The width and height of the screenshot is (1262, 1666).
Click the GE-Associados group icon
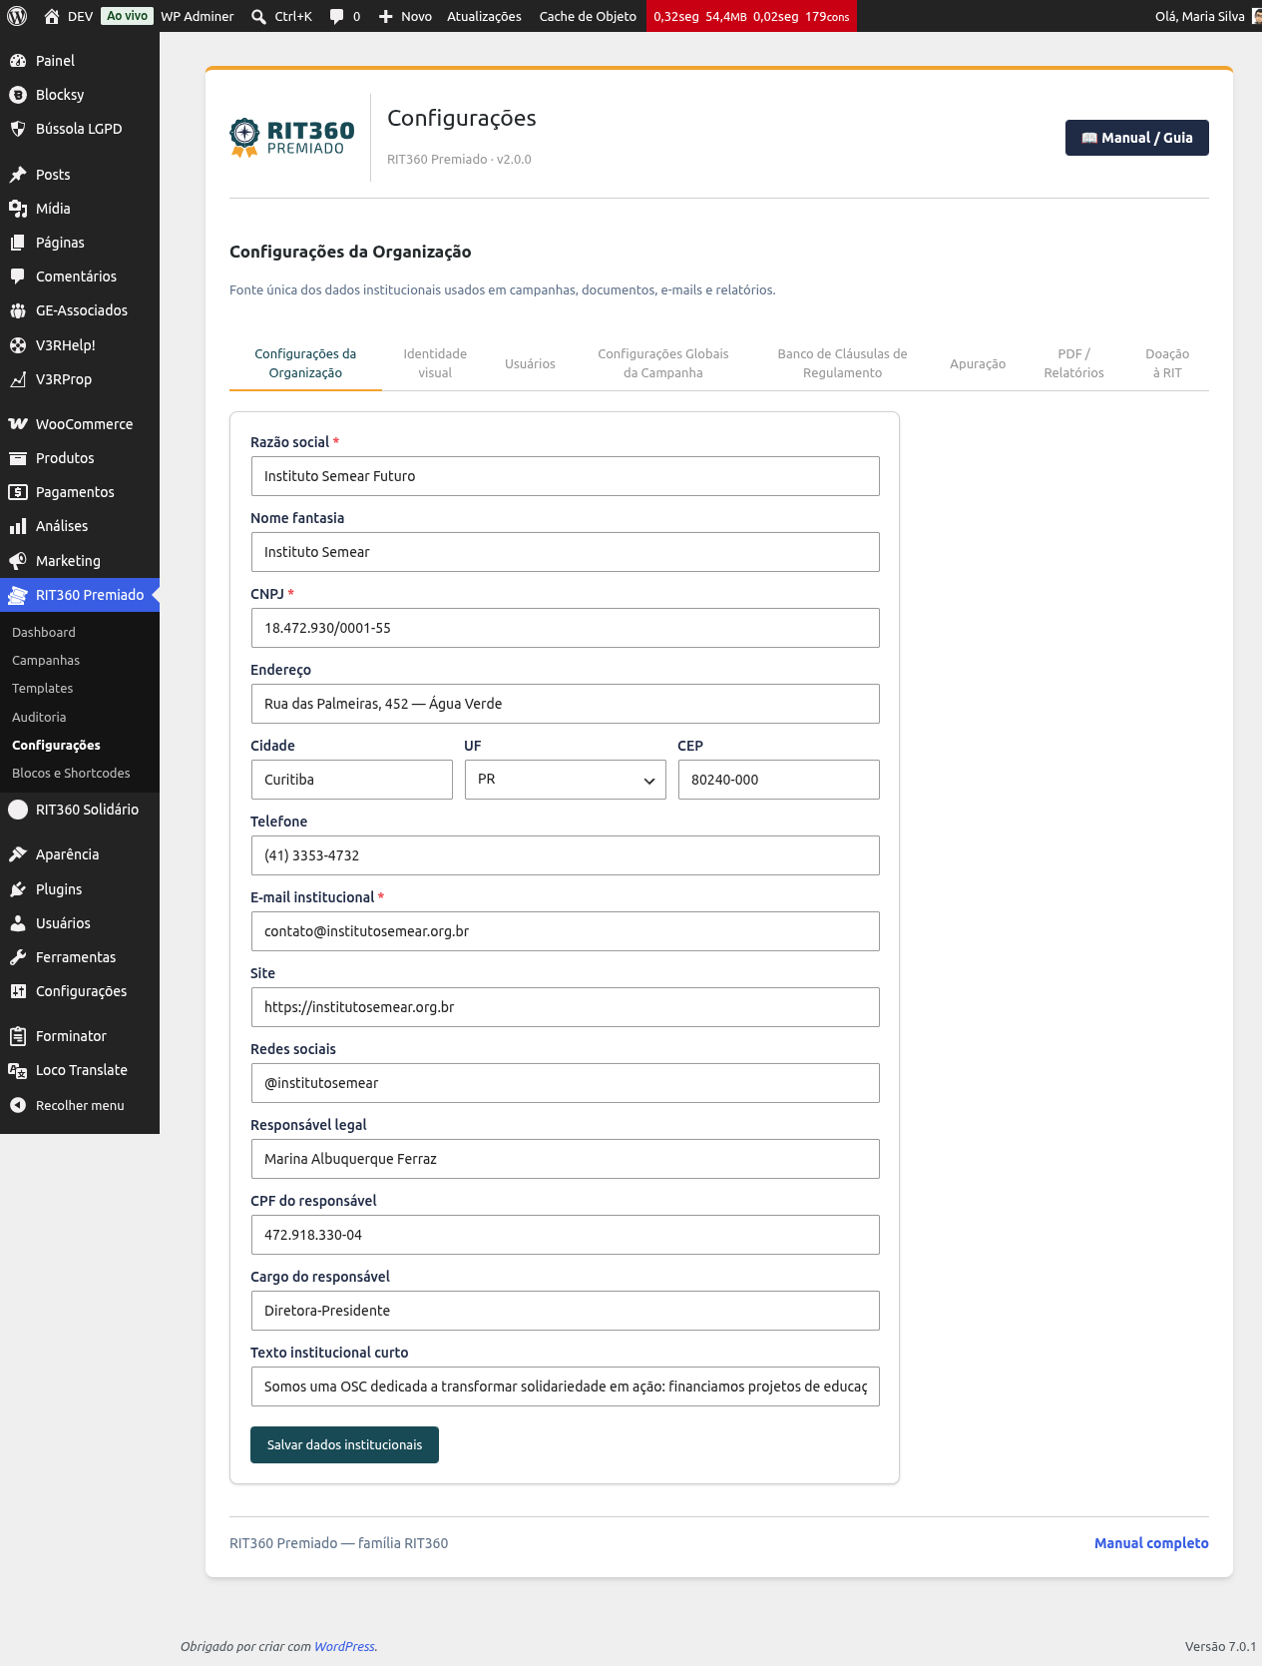18,310
